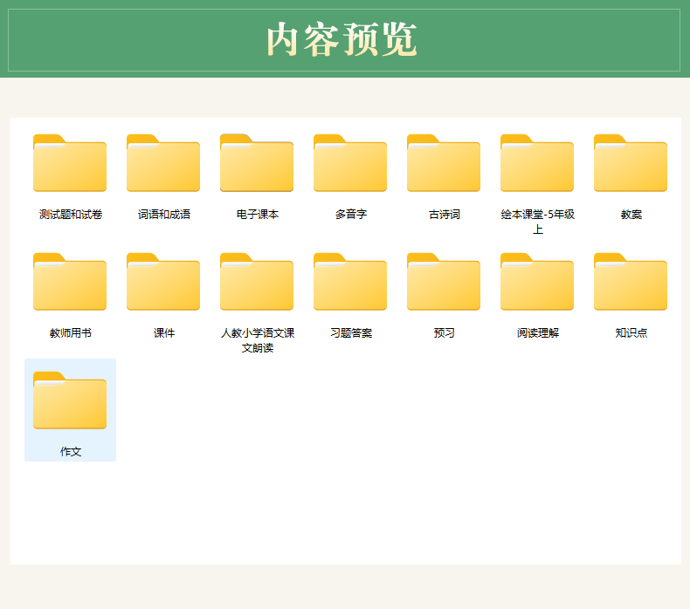The width and height of the screenshot is (690, 609).
Task: Click the 知识点 label text
Action: 631,333
